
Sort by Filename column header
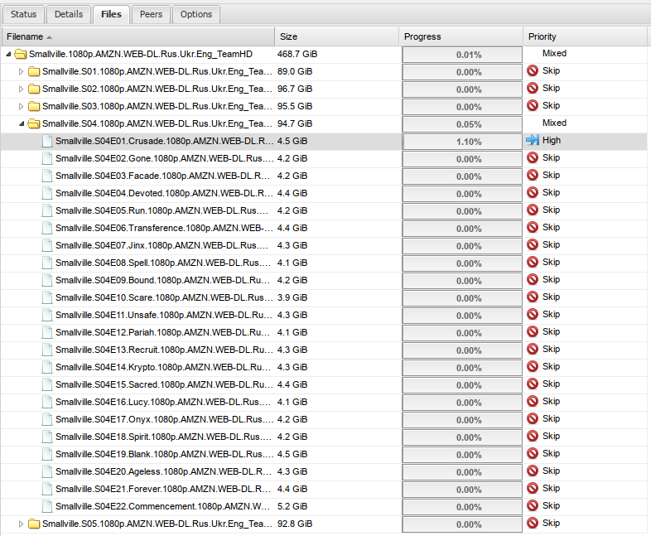[137, 36]
